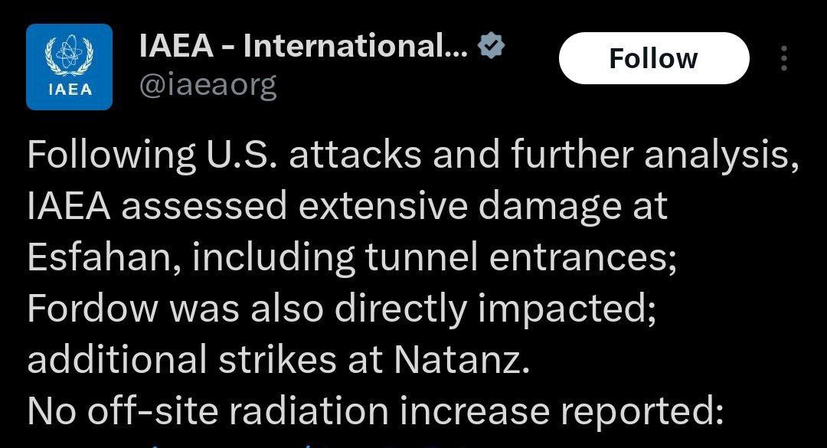Click the word 'Fordow' in the tweet
This screenshot has width=827, height=448.
(x=93, y=308)
